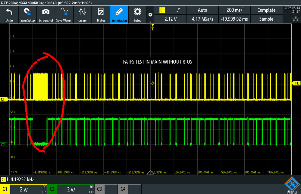Image resolution: width=301 pixels, height=194 pixels.
Task: Open Save Setup from toolbar
Action: pos(28,14)
